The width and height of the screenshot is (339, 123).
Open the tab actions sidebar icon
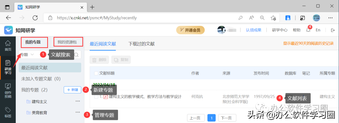point(7,7)
